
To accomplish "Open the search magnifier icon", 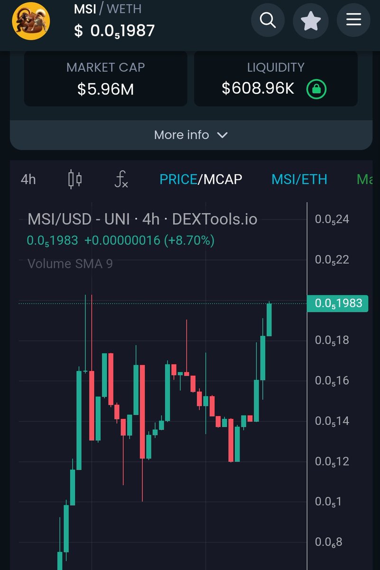I will tap(268, 20).
